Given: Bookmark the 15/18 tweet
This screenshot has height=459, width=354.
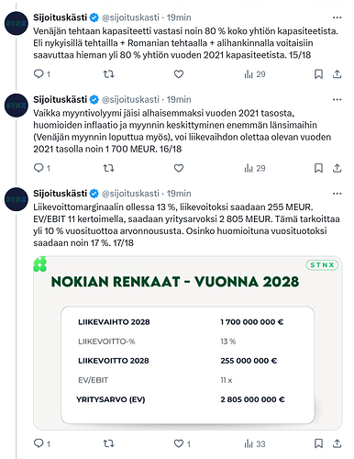Looking at the screenshot, I should click(x=318, y=74).
